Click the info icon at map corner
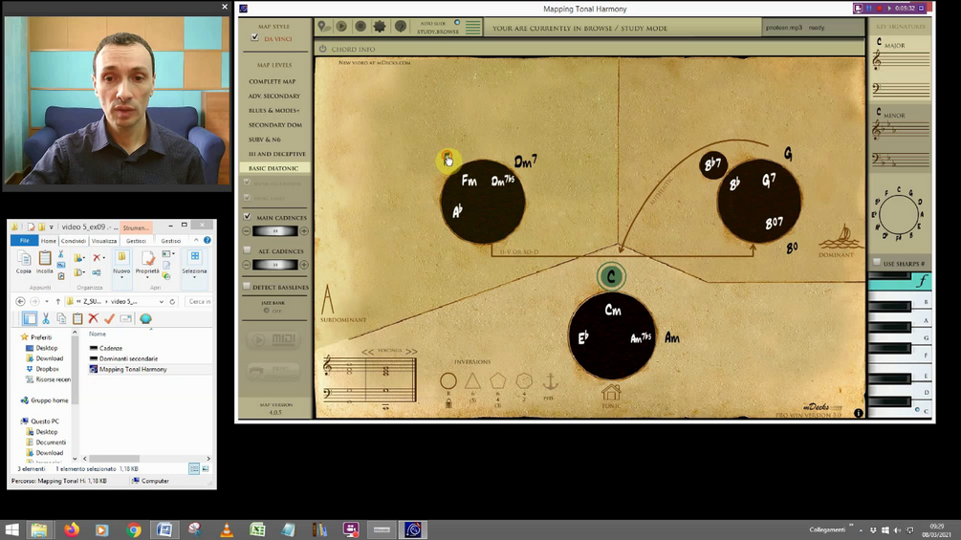Viewport: 961px width, 540px height. pos(858,413)
